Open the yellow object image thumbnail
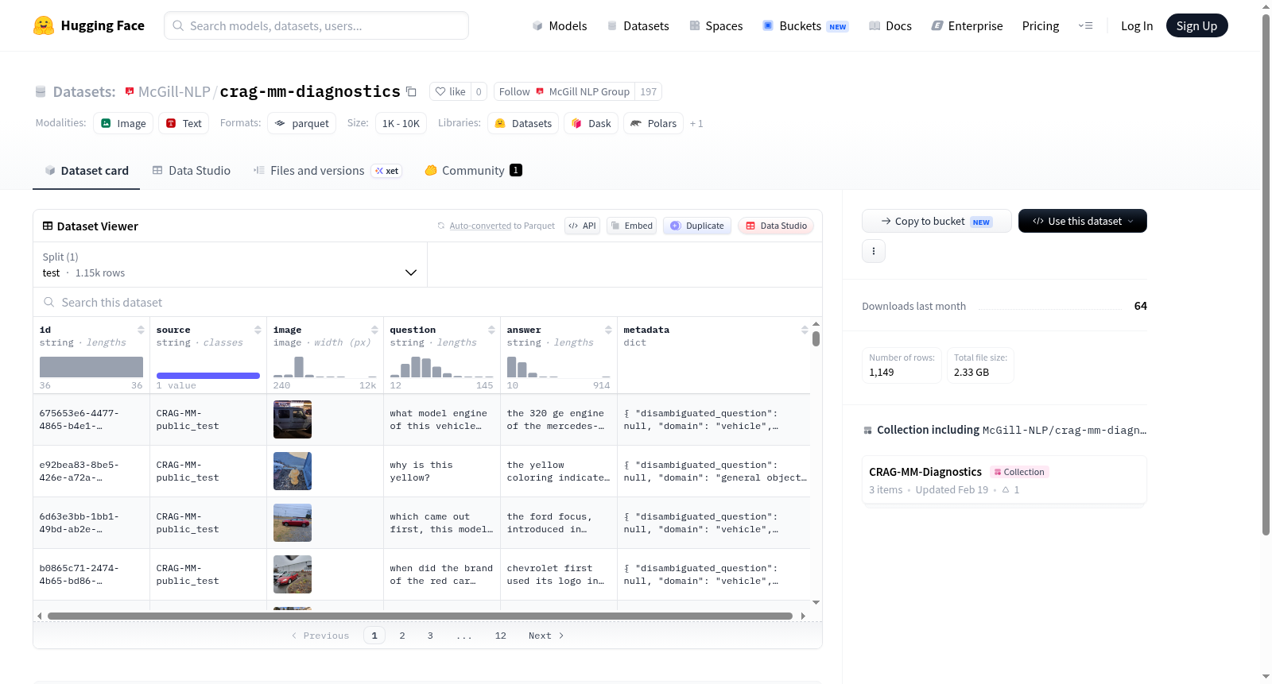 tap(293, 471)
